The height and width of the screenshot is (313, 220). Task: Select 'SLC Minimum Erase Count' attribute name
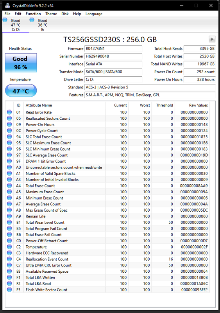tap(48, 149)
